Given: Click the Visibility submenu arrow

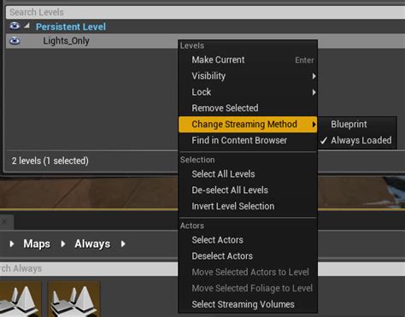Looking at the screenshot, I should pyautogui.click(x=314, y=76).
